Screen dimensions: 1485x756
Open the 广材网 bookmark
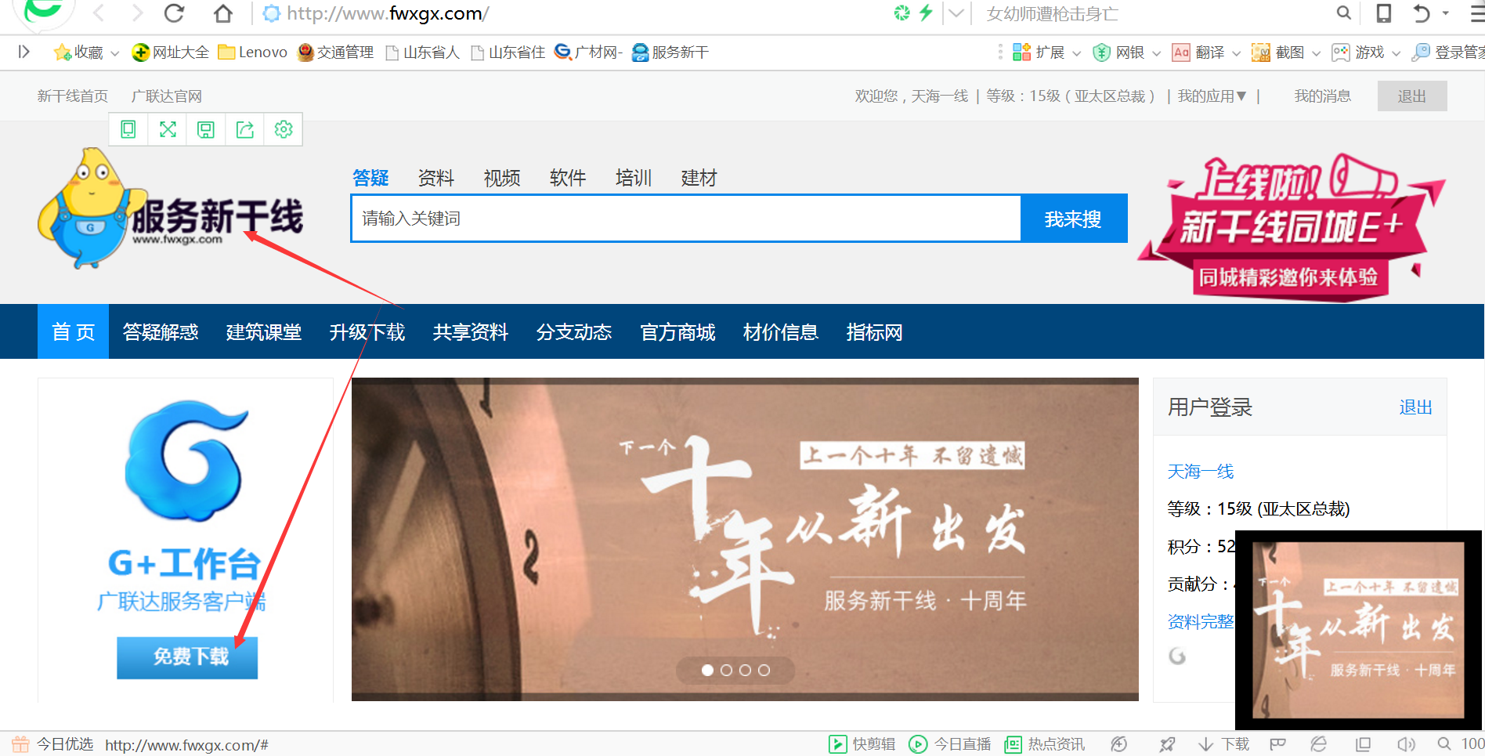588,52
